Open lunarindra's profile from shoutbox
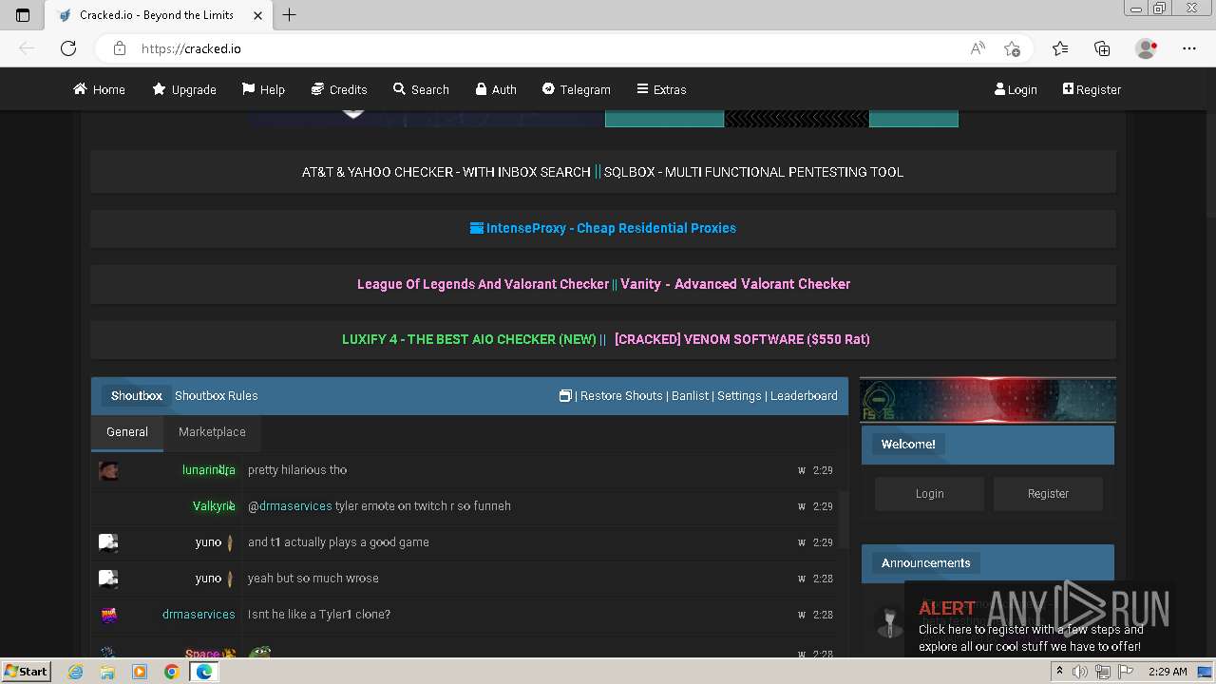The width and height of the screenshot is (1216, 684). coord(209,470)
